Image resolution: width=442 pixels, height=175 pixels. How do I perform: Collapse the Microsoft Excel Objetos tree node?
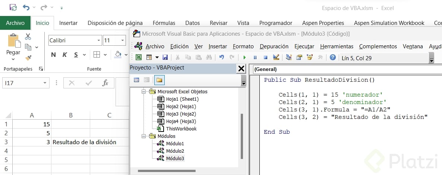click(143, 91)
